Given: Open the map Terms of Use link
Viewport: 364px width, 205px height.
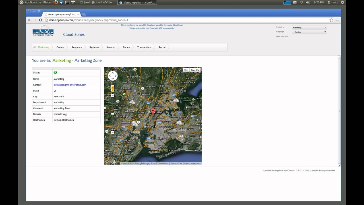Looking at the screenshot, I should [176, 163].
